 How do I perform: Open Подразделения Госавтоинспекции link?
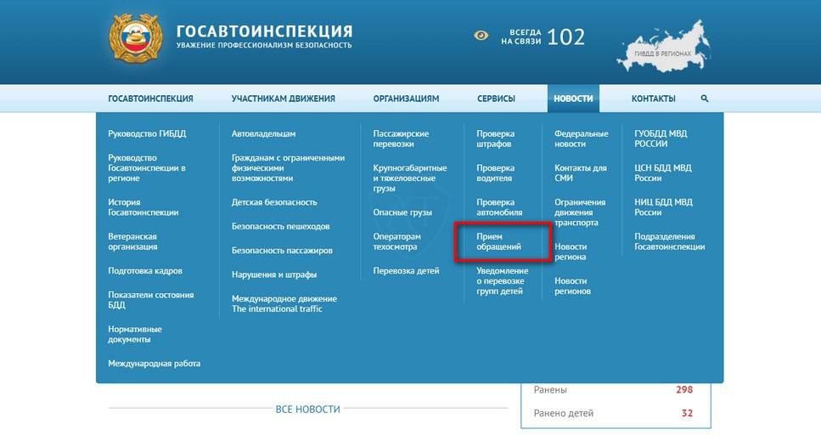(x=669, y=241)
